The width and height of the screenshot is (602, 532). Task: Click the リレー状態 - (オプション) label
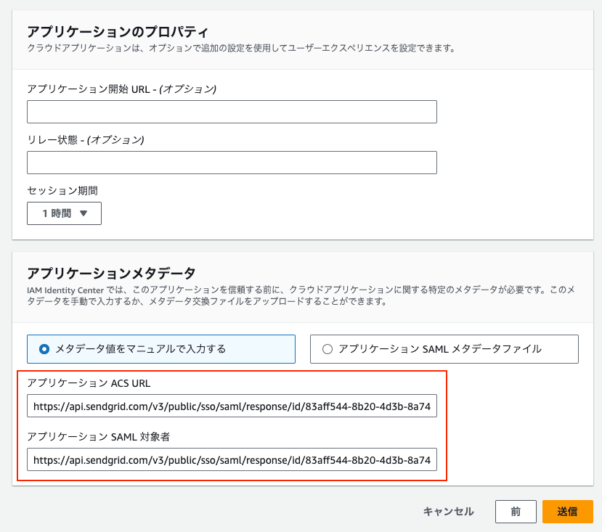point(86,140)
